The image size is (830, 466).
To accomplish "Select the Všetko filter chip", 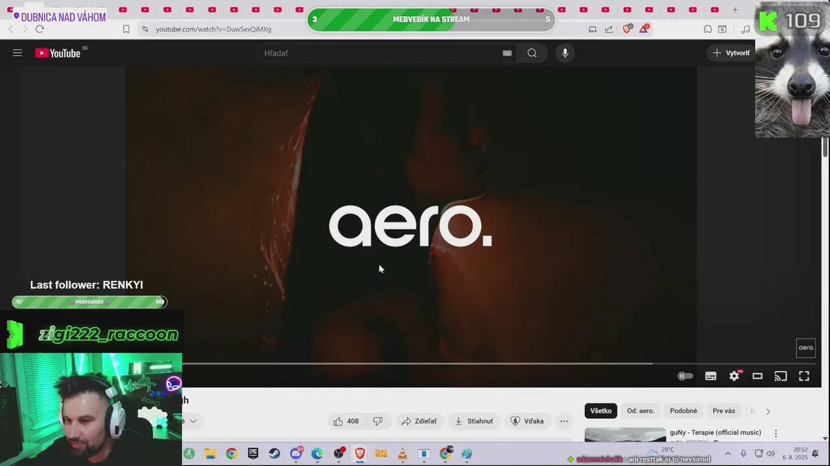I will [601, 411].
